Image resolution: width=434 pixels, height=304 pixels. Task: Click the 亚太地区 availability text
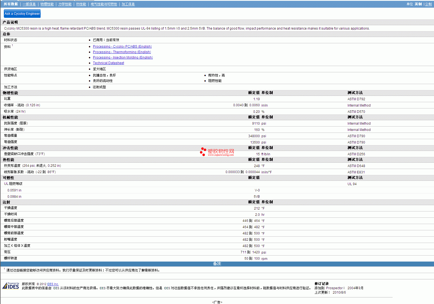99,69
